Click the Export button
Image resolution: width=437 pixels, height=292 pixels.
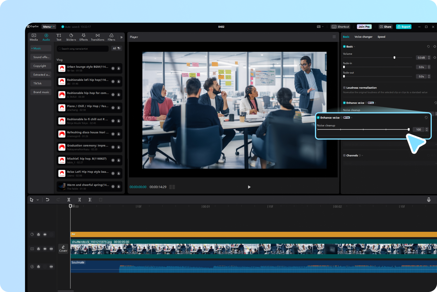[x=404, y=27]
